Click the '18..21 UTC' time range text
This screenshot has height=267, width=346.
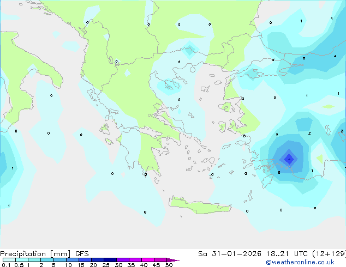[287, 254]
